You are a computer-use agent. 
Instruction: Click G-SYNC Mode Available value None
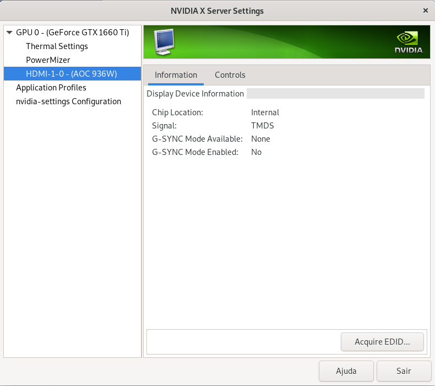coord(260,139)
